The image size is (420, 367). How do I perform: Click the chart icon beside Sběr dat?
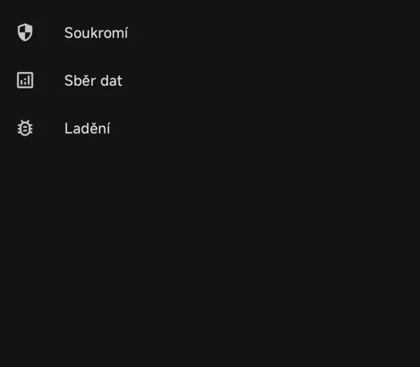click(x=25, y=81)
